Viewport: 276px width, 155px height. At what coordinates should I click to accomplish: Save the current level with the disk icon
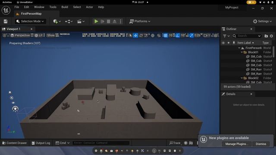pos(6,21)
